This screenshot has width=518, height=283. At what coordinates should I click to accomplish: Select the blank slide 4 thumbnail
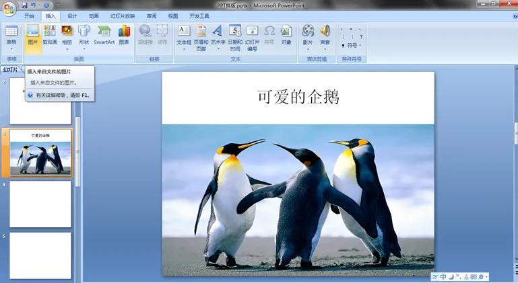click(x=40, y=204)
